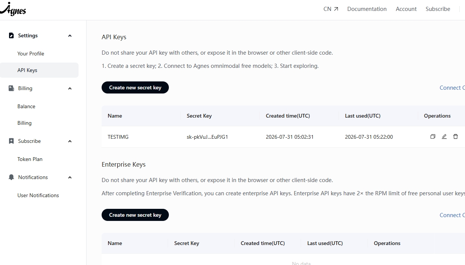Collapse the Subscribe section chevron
465x265 pixels.
point(70,141)
